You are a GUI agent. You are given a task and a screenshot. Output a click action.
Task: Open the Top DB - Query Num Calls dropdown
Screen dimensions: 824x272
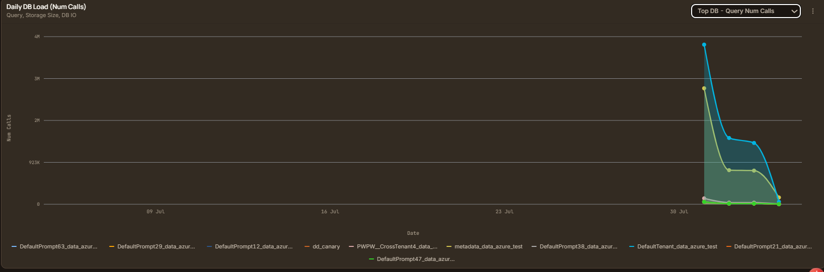pyautogui.click(x=745, y=11)
